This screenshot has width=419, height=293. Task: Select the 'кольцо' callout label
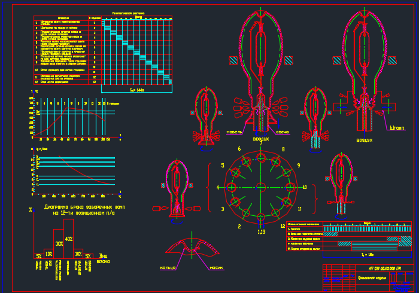168,268
